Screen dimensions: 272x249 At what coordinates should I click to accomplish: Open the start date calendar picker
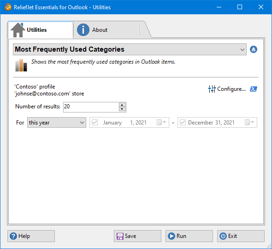point(161,122)
